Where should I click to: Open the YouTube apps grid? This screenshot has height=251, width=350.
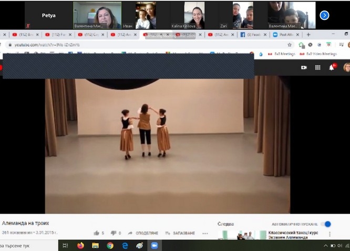pyautogui.click(x=317, y=67)
